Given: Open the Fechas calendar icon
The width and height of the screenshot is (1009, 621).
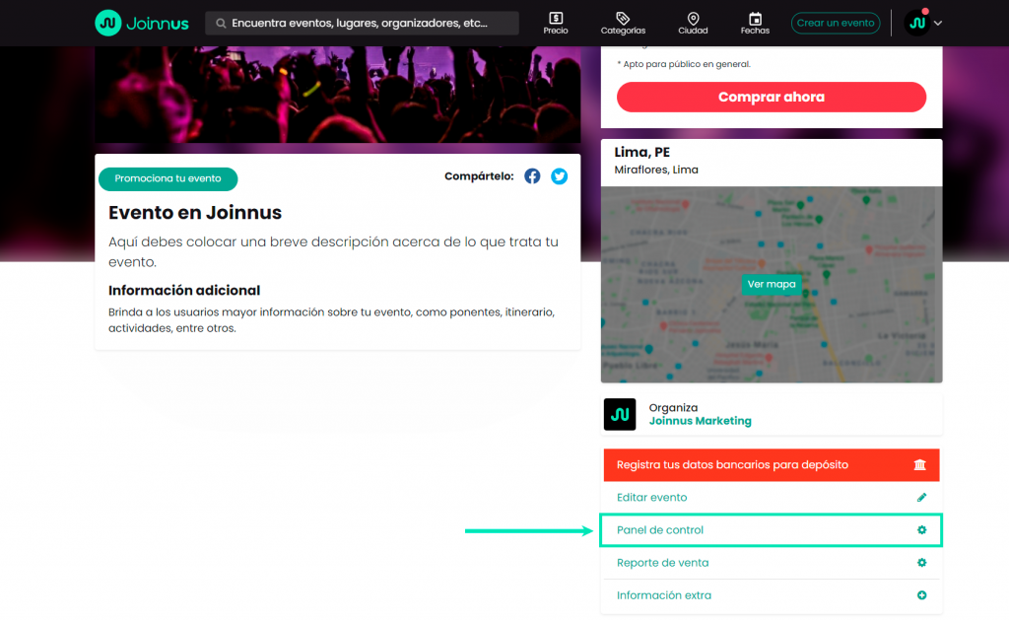Looking at the screenshot, I should tap(755, 18).
